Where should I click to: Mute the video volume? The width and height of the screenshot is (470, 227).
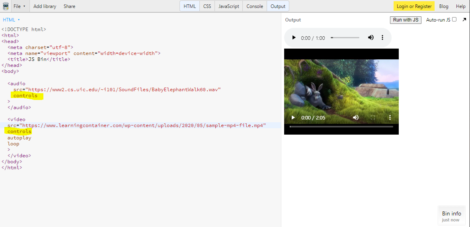coord(356,117)
